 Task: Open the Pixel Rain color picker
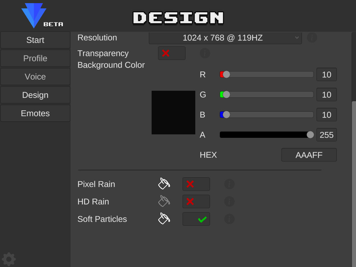pyautogui.click(x=164, y=183)
